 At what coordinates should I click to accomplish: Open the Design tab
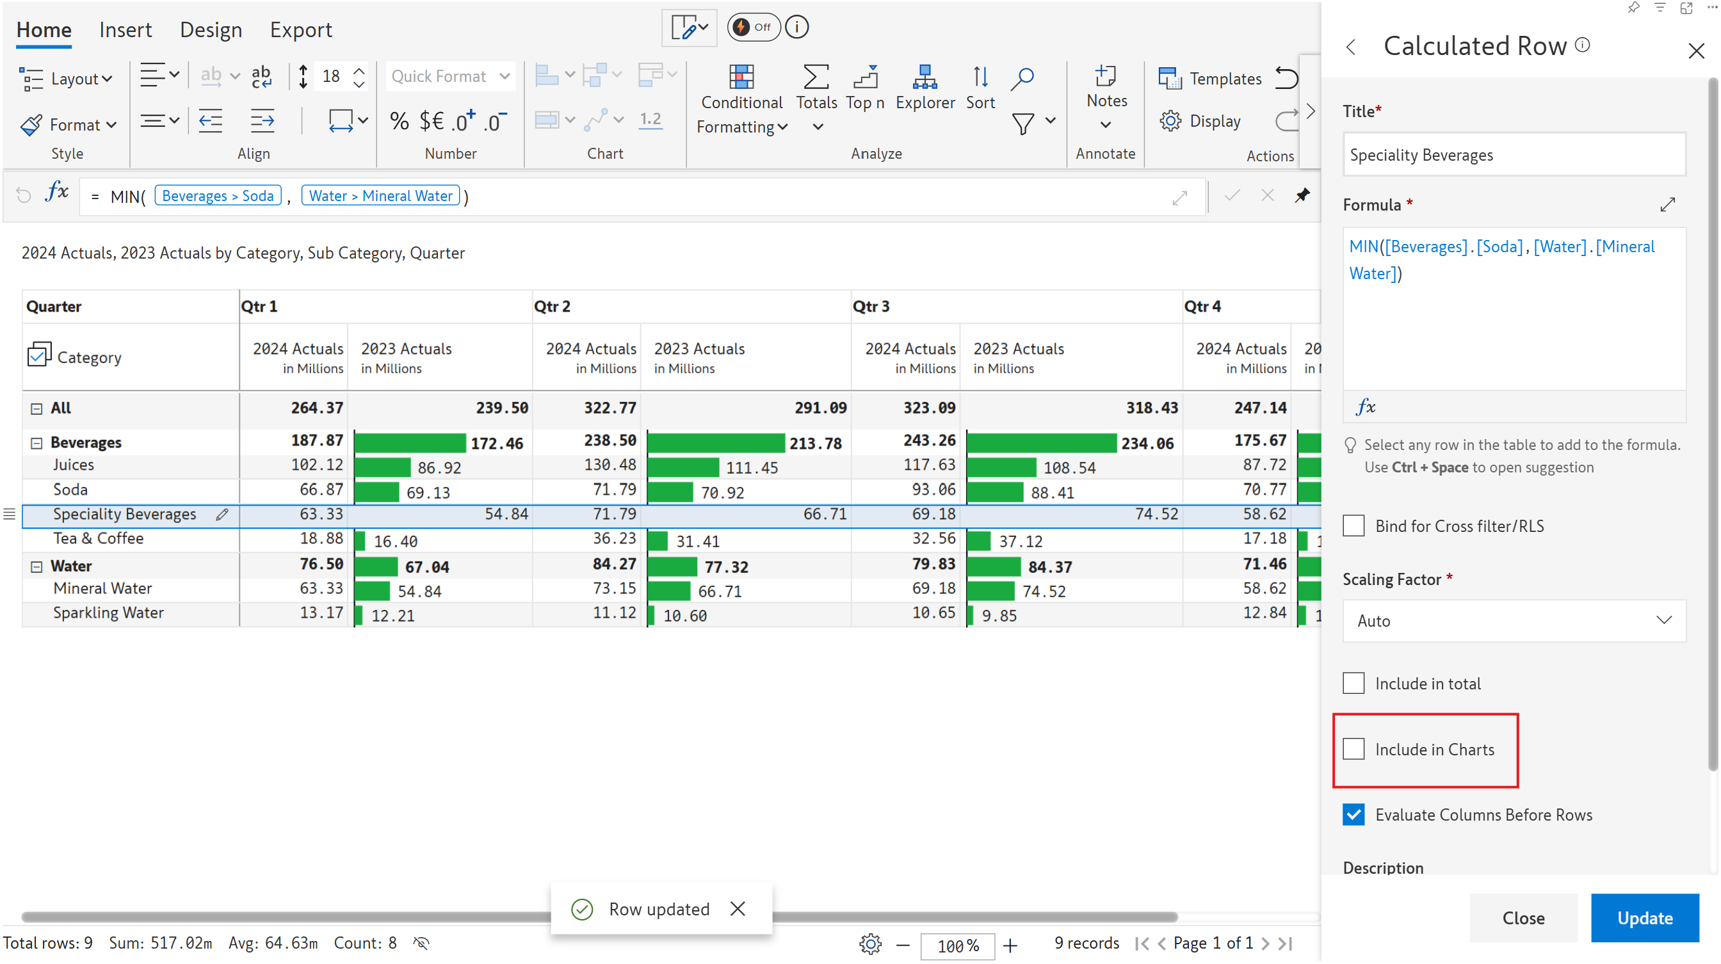[x=211, y=30]
